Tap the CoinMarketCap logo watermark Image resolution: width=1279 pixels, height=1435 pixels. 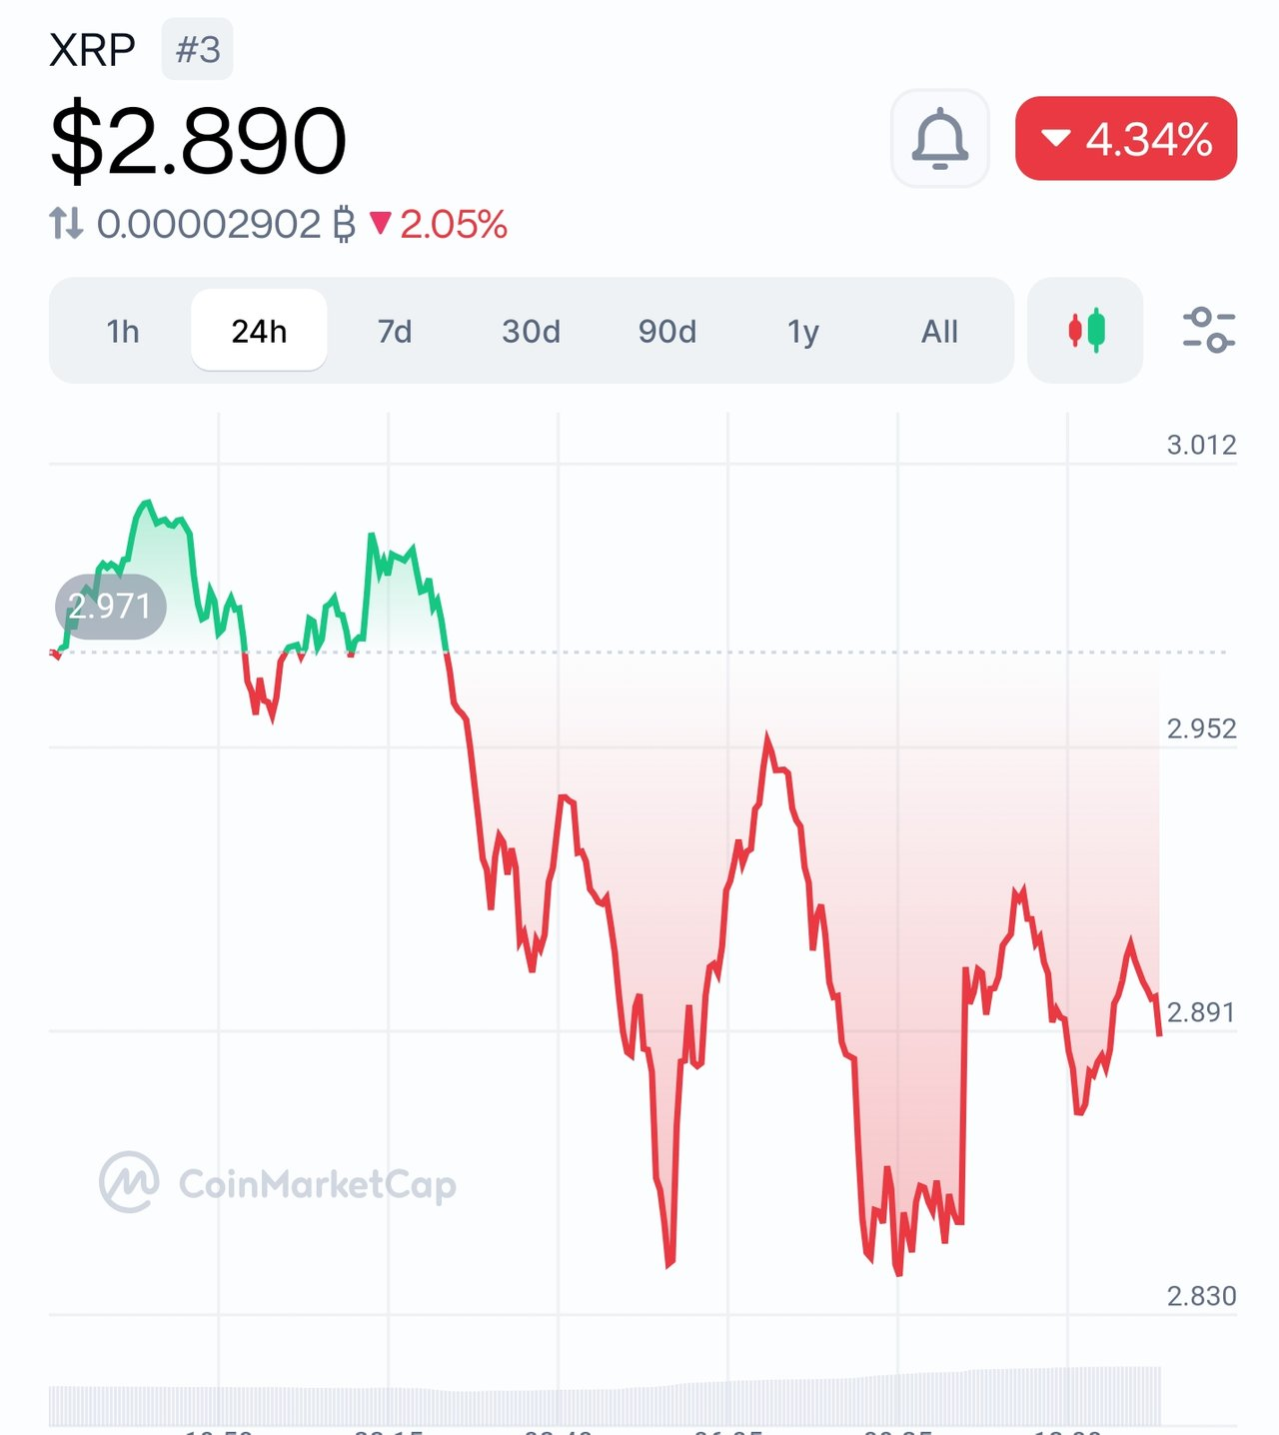278,1183
